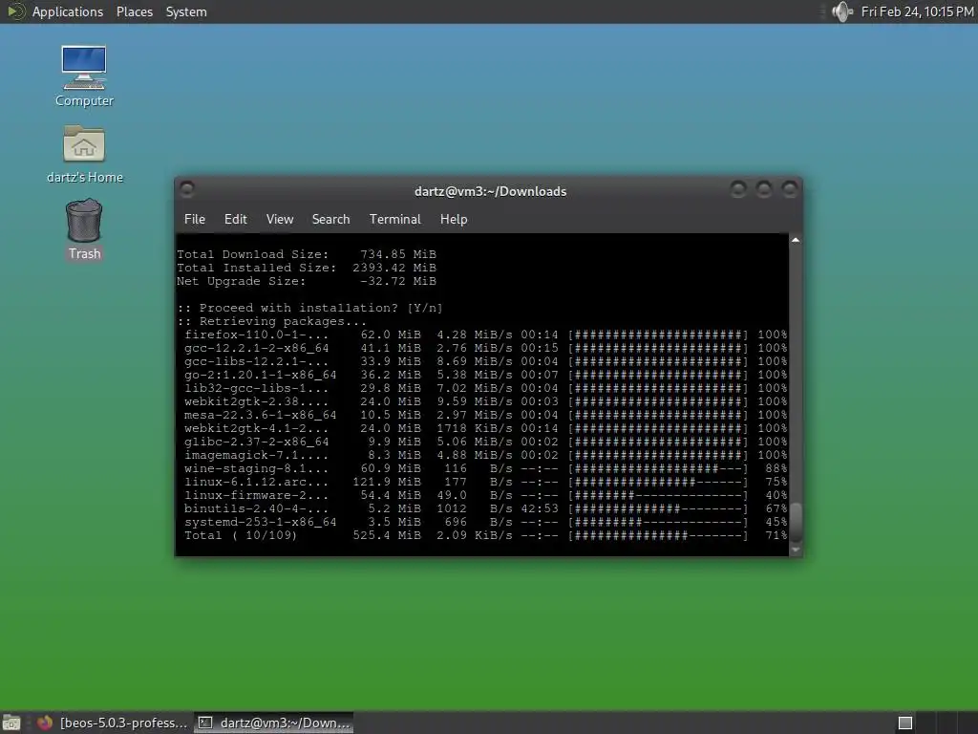Open the Places menu
978x734 pixels.
tap(134, 11)
